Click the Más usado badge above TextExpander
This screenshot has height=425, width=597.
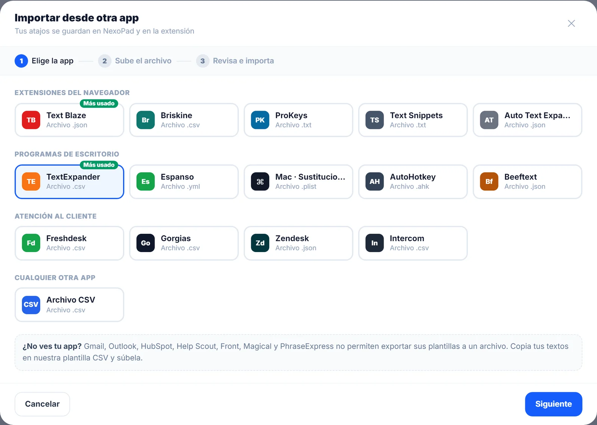pos(99,165)
